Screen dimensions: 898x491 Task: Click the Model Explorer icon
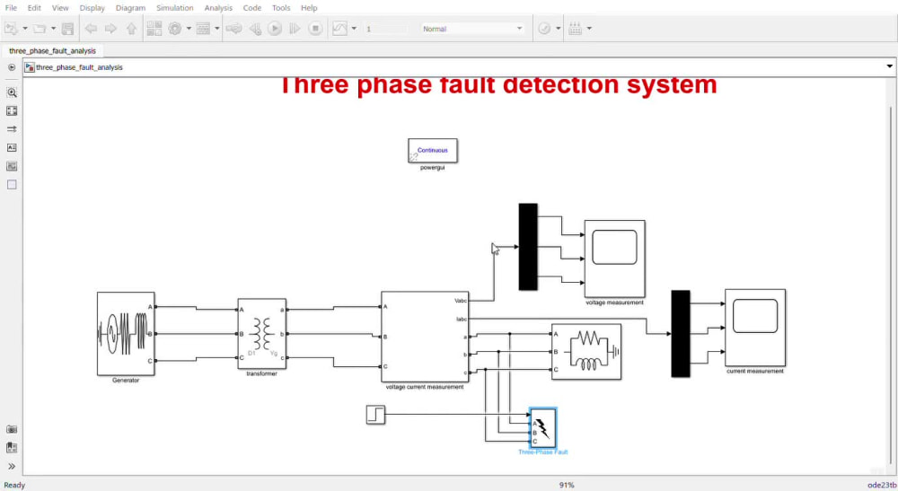pyautogui.click(x=203, y=29)
